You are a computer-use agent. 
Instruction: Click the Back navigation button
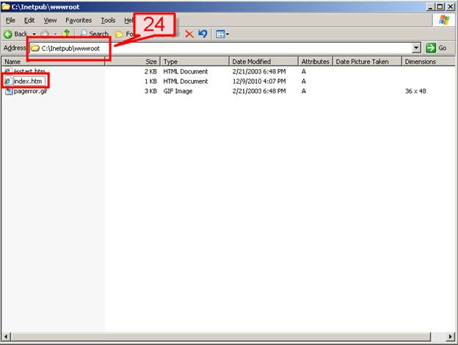[16, 34]
